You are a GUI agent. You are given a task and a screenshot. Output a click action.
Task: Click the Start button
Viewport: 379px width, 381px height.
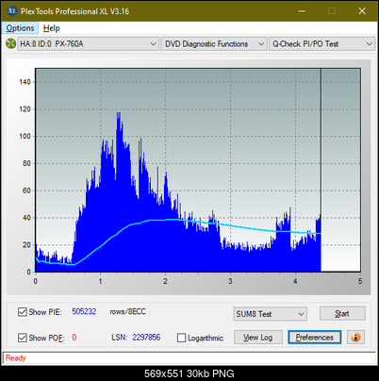tap(342, 313)
